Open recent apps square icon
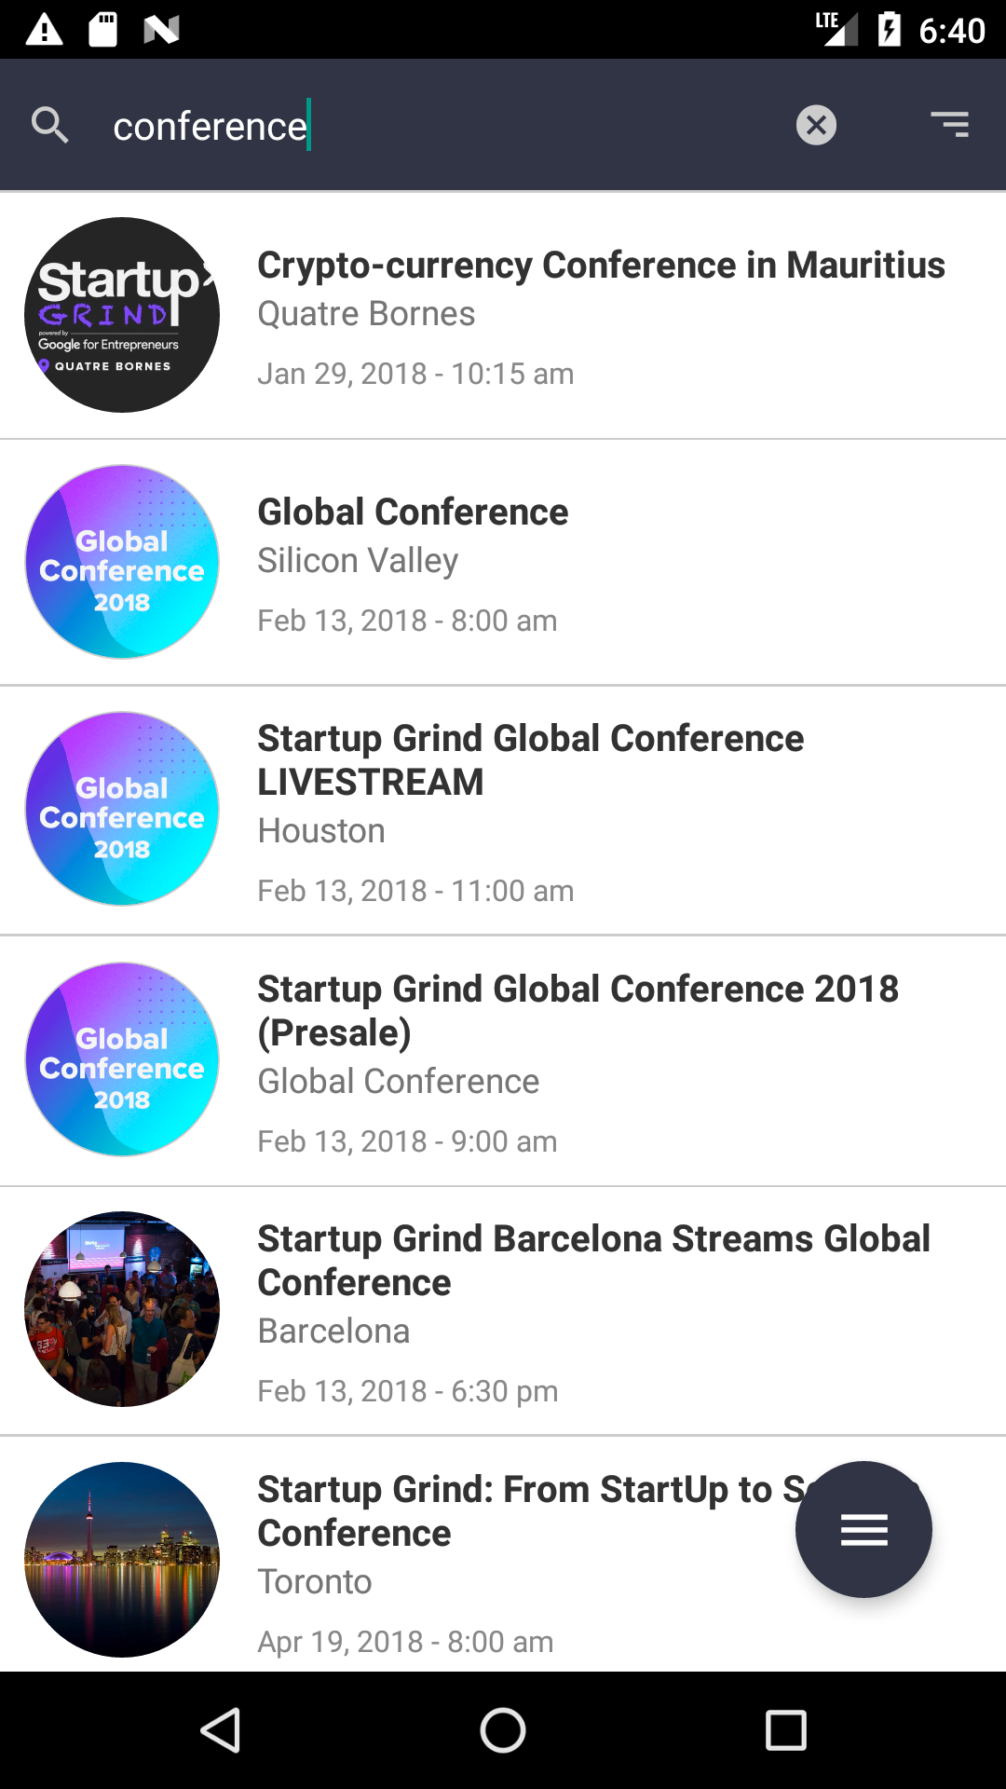This screenshot has height=1789, width=1006. pyautogui.click(x=785, y=1731)
